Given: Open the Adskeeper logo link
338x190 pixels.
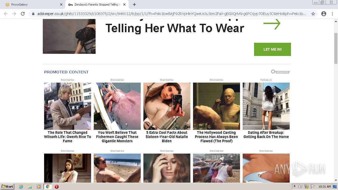Looking at the screenshot, I should coord(280,72).
